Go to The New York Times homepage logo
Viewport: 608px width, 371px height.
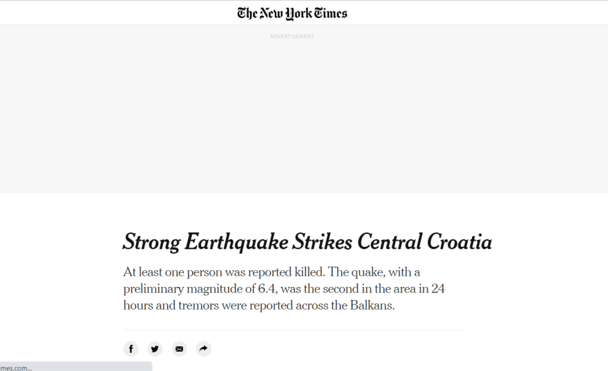[292, 13]
